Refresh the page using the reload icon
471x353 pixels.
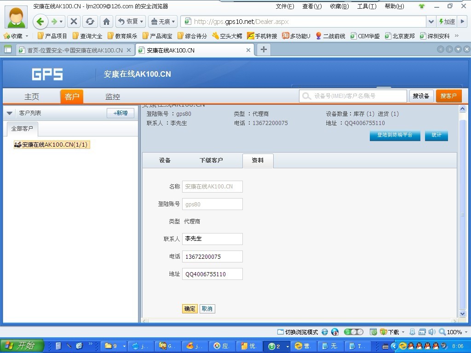point(90,22)
